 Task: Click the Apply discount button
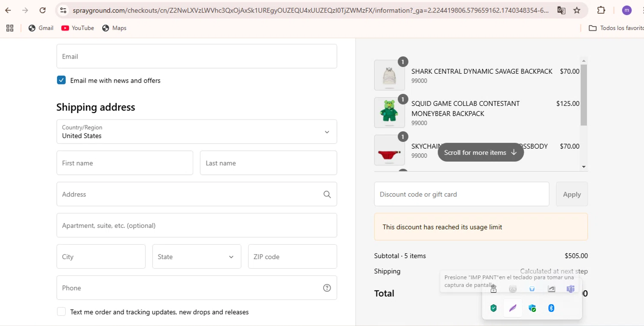tap(572, 194)
